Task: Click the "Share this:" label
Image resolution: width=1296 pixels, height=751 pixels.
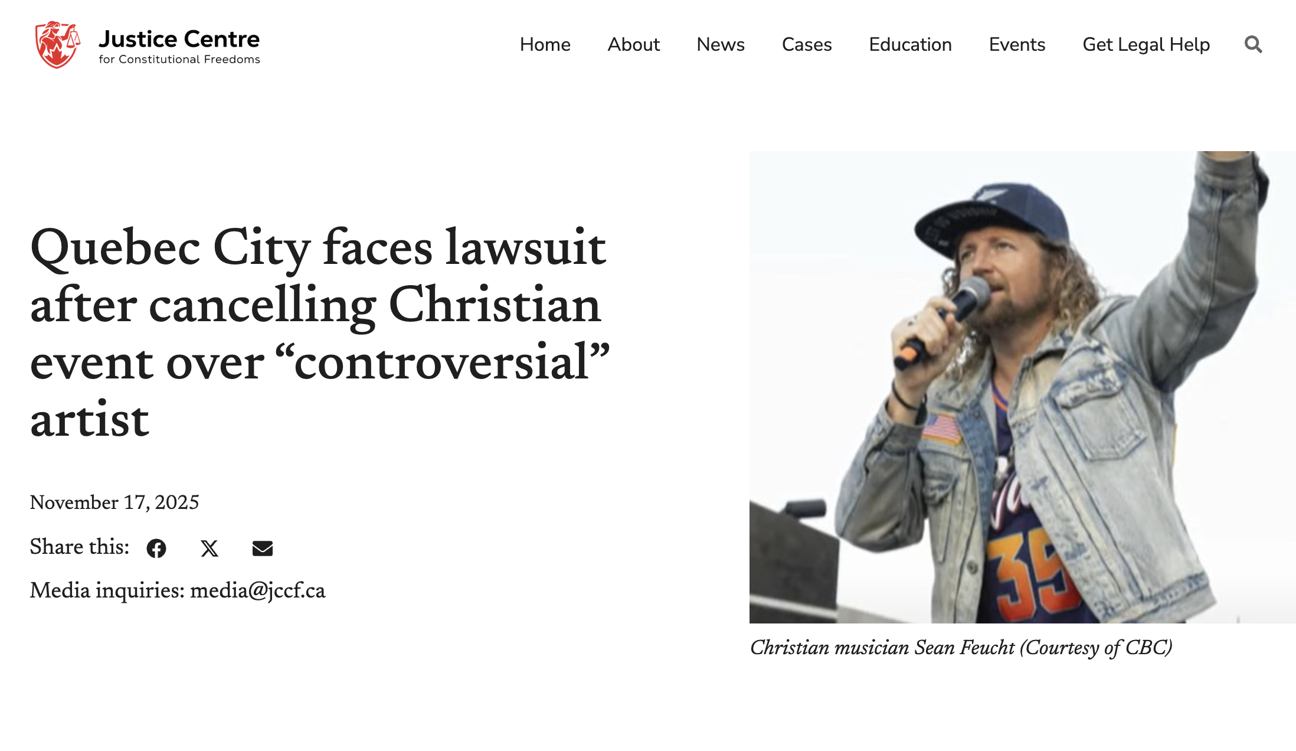Action: 80,547
